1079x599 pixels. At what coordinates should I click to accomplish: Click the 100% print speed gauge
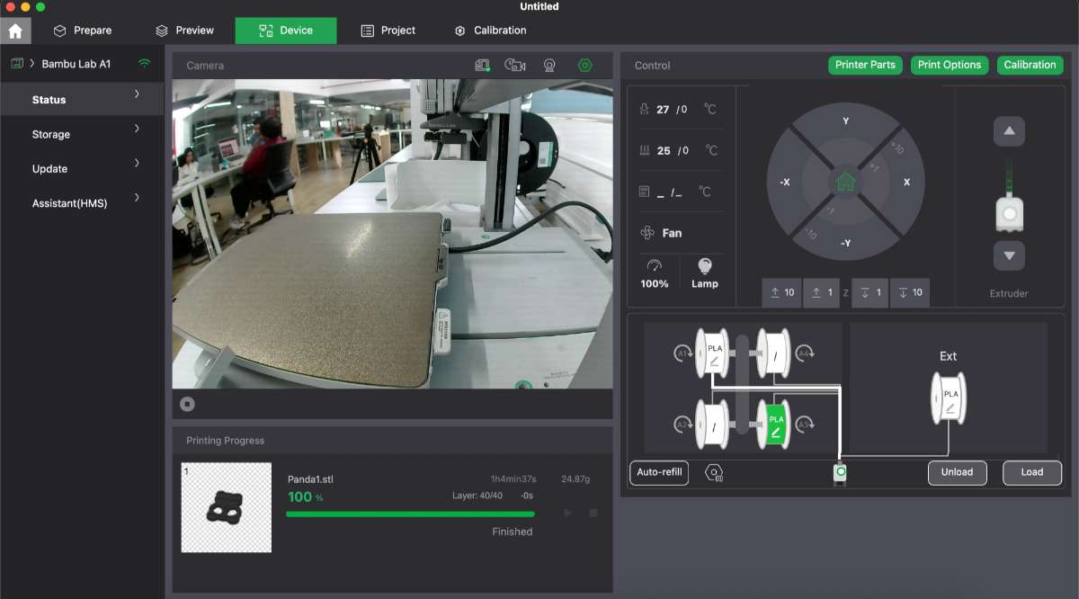click(655, 273)
